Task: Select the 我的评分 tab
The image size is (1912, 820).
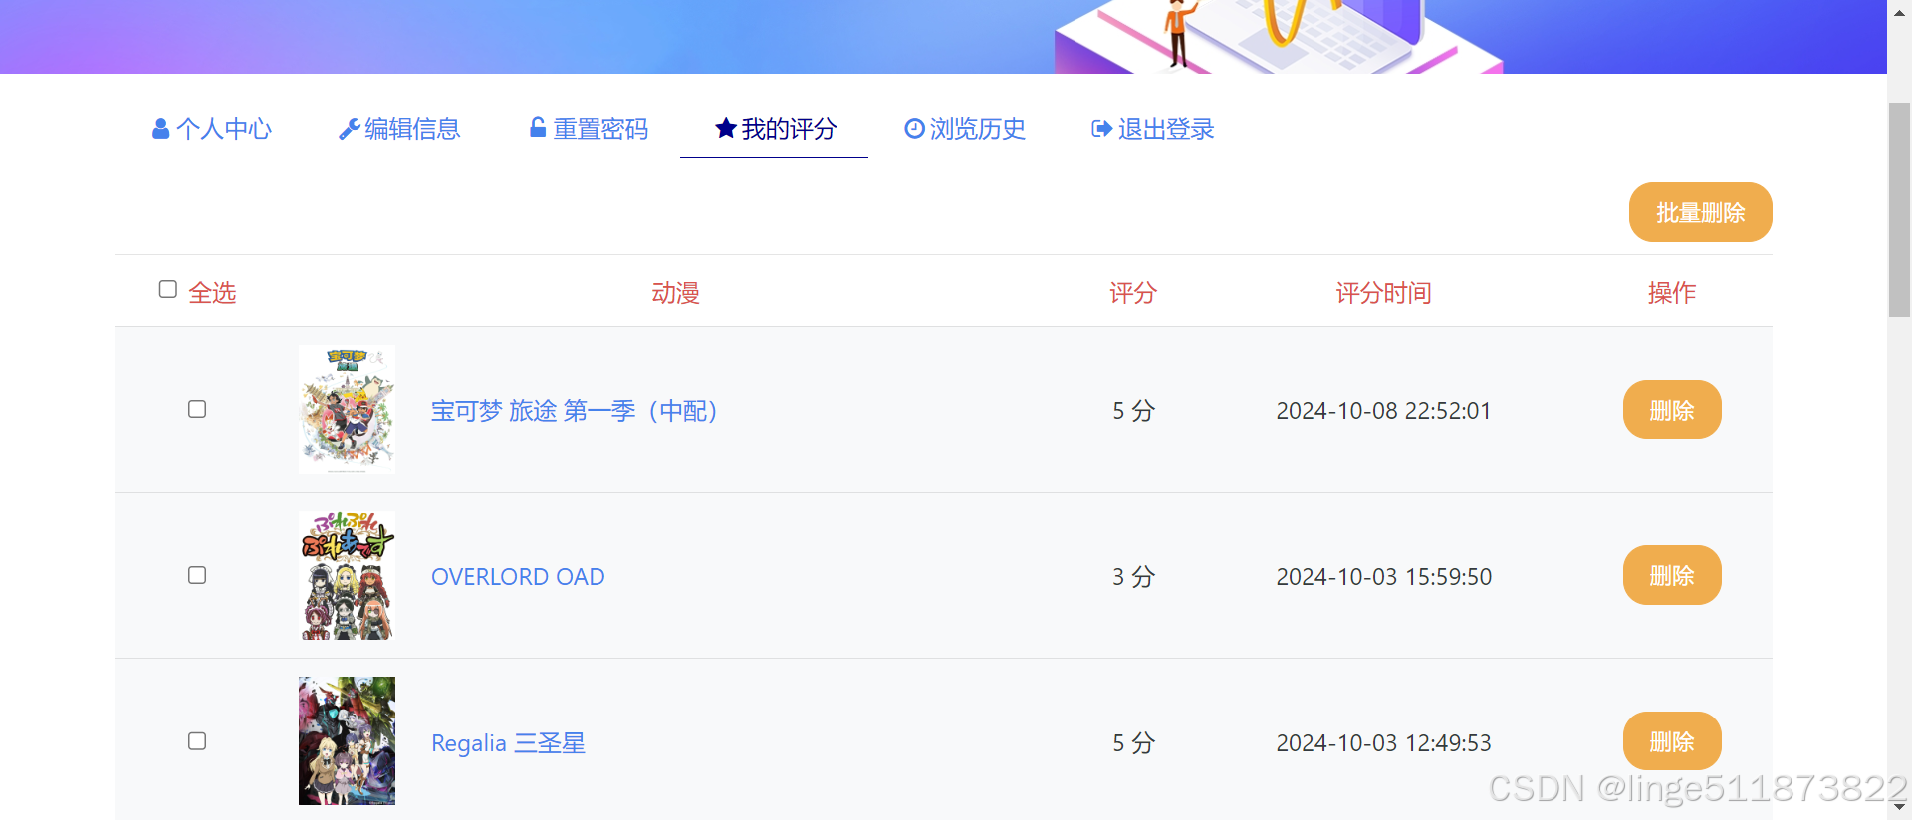Action: [x=775, y=129]
